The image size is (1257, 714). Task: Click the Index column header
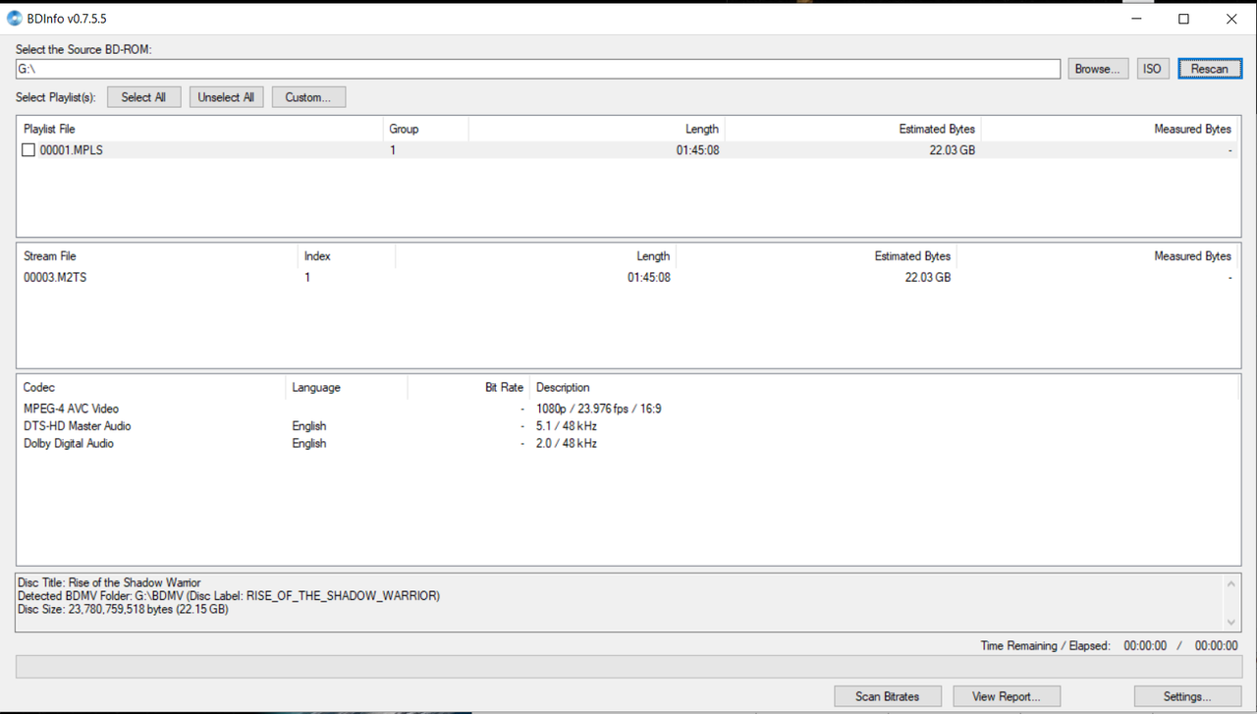click(x=347, y=255)
